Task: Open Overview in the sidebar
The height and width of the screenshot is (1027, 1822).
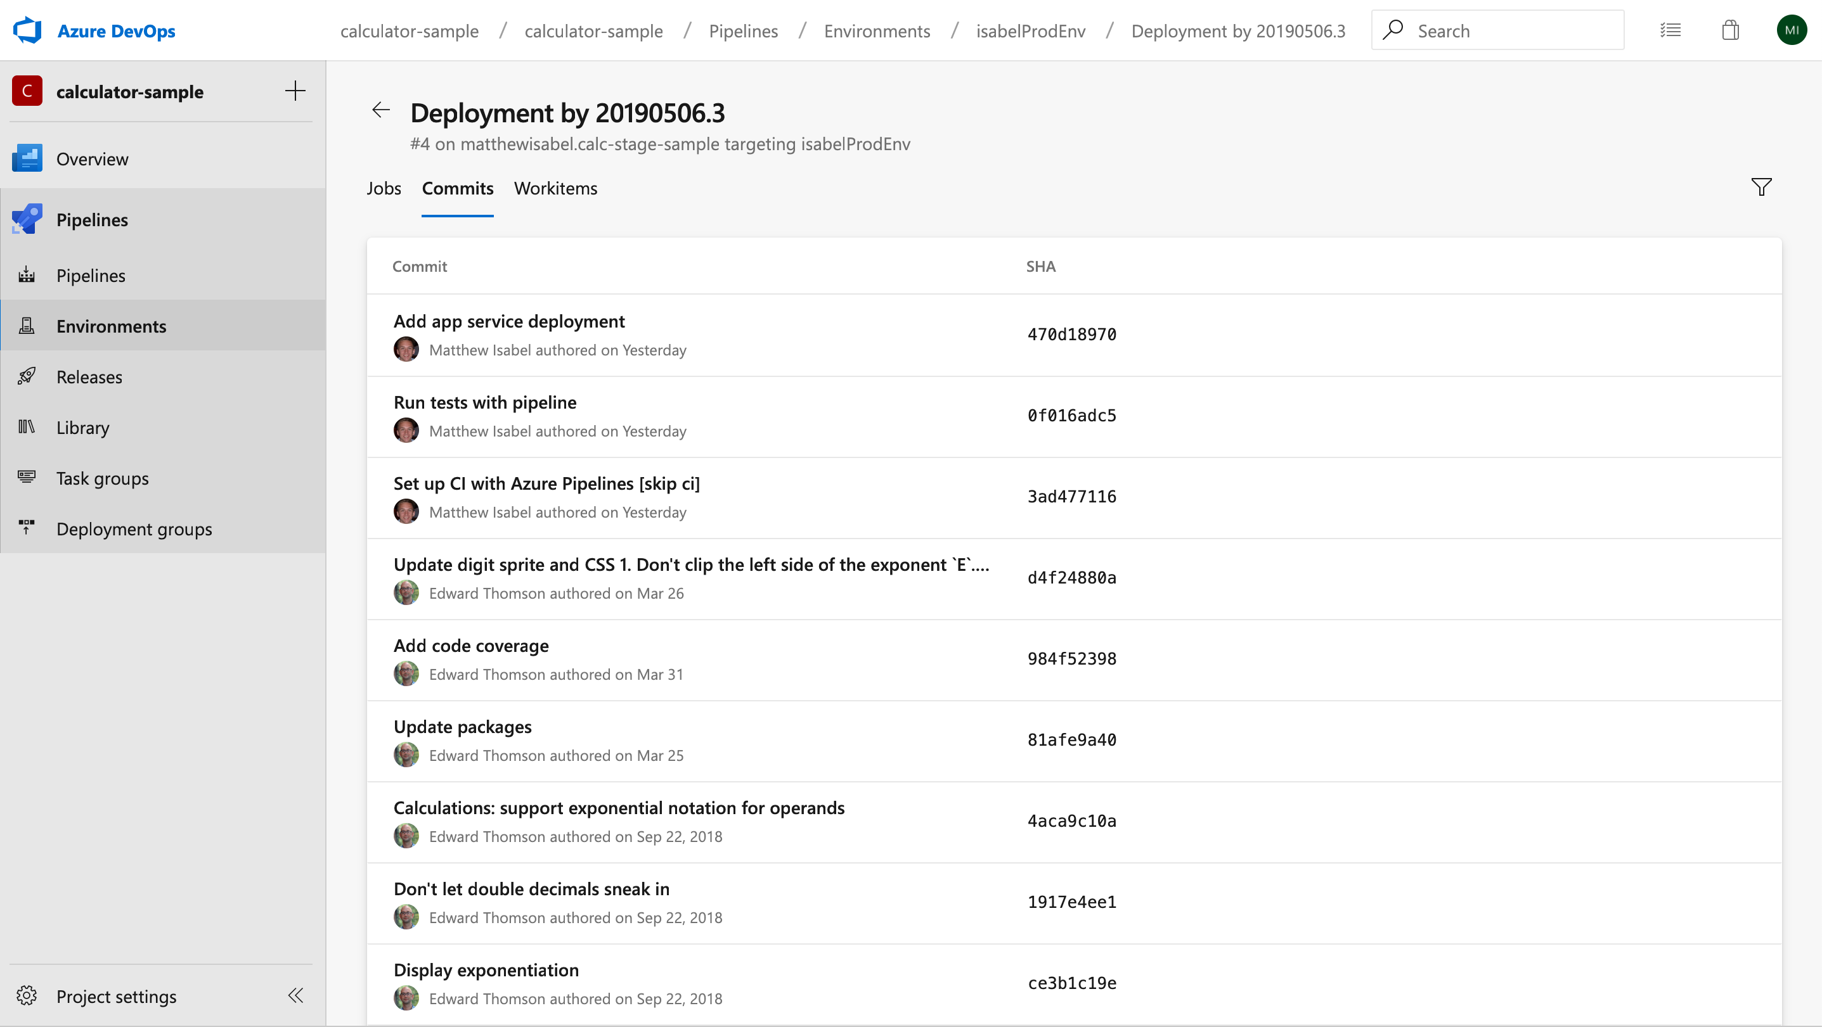Action: 164,158
